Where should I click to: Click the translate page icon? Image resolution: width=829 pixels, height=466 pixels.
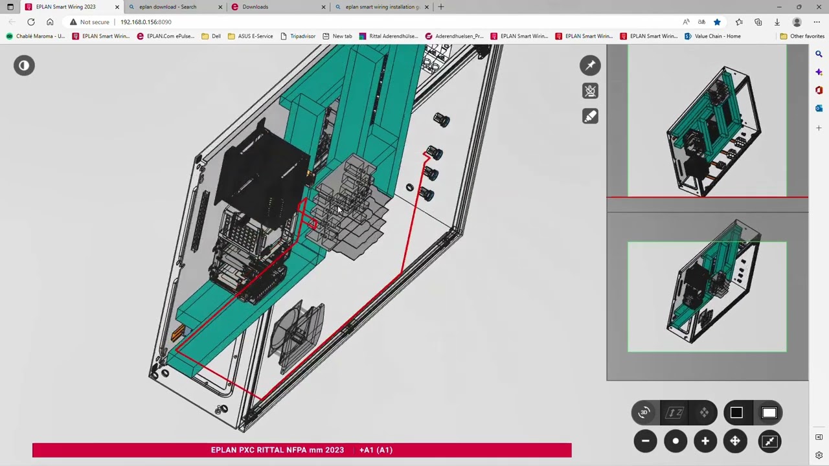(701, 22)
